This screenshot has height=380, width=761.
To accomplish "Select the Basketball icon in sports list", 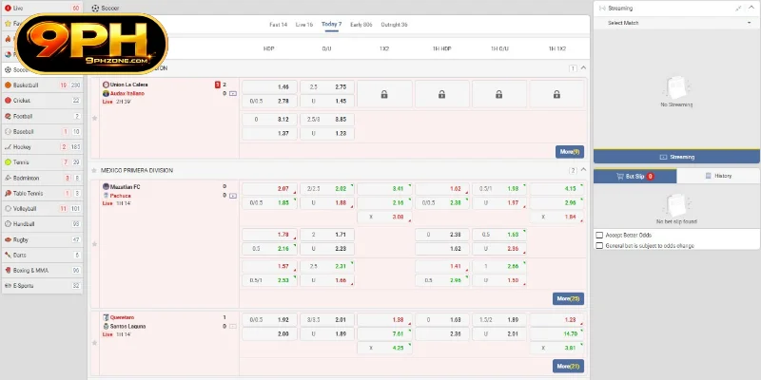I will click(x=8, y=85).
